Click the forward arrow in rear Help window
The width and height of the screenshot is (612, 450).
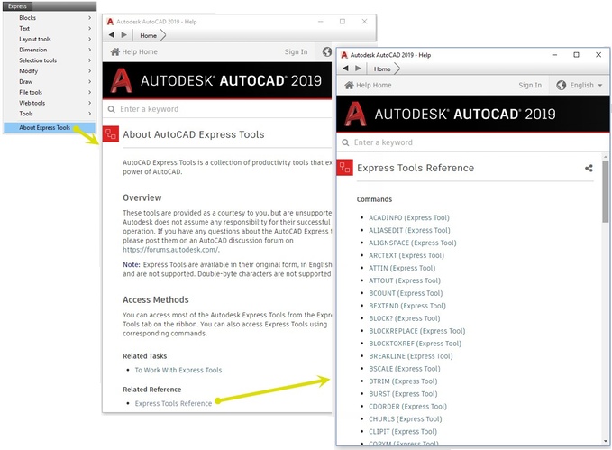coord(124,35)
